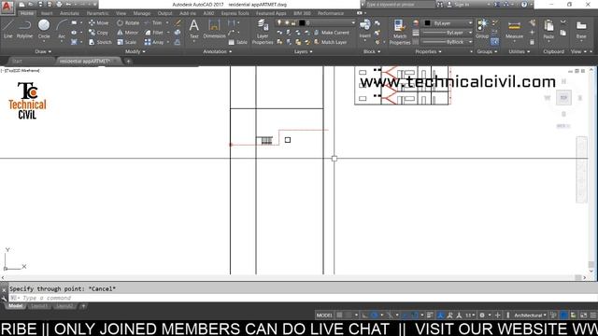The height and width of the screenshot is (336, 598).
Task: Toggle polar tracking in status bar
Action: tap(375, 315)
